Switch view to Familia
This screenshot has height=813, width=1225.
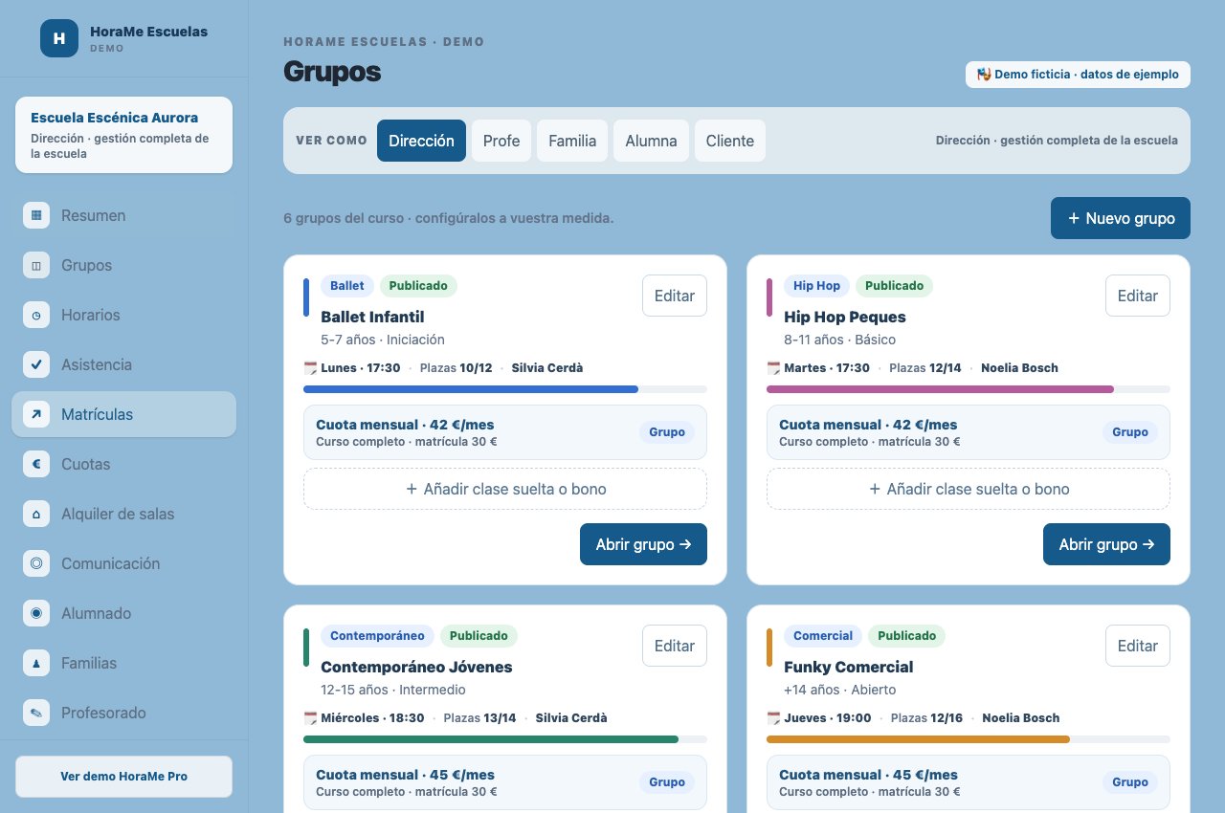click(572, 141)
